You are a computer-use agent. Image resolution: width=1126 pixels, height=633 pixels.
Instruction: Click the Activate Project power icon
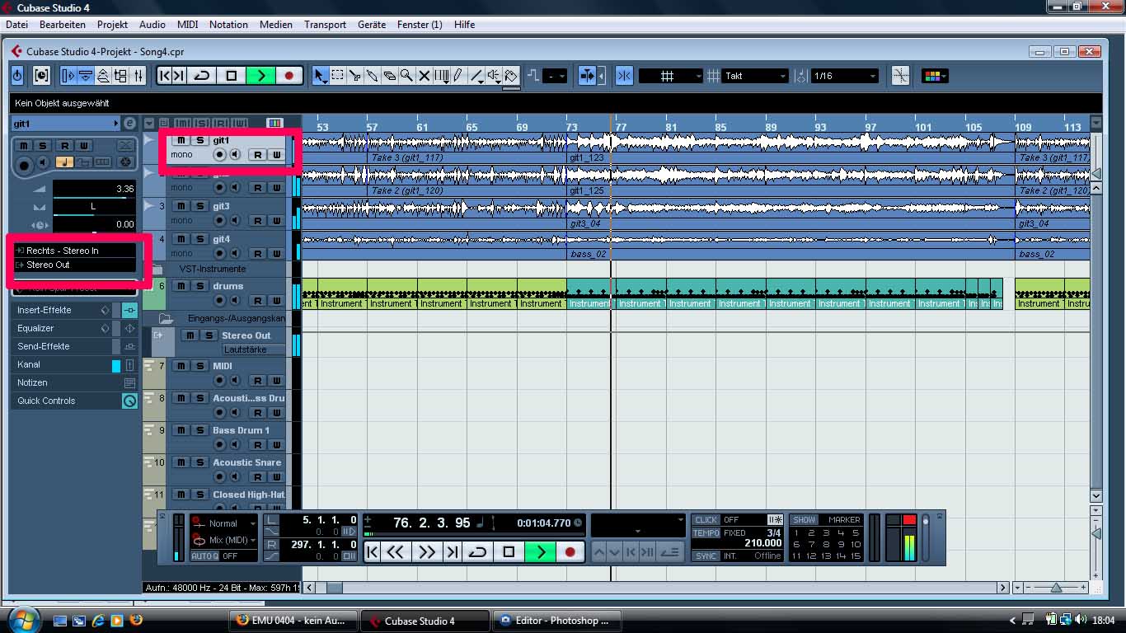tap(18, 76)
